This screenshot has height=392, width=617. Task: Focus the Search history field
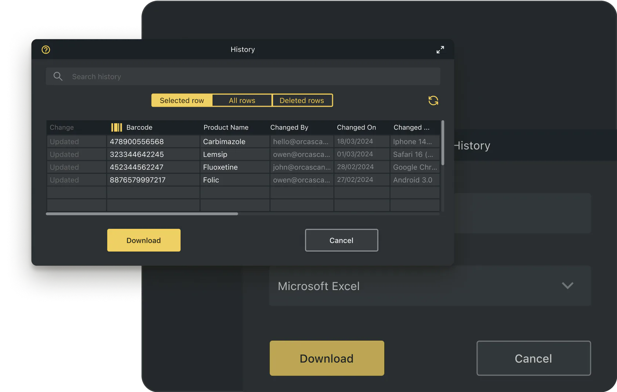coord(243,76)
